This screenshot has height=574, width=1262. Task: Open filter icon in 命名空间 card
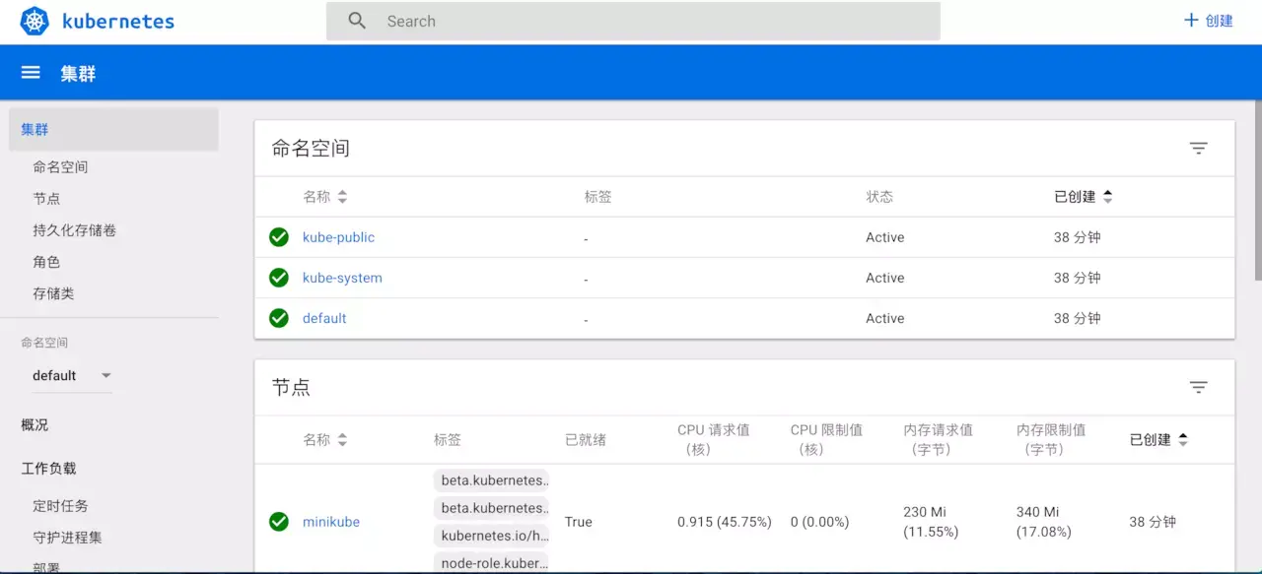(1198, 149)
